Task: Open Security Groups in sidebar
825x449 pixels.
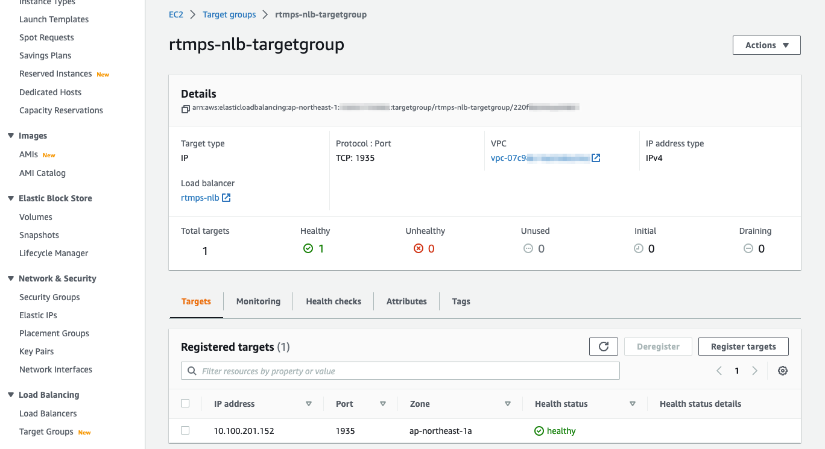Action: tap(49, 297)
